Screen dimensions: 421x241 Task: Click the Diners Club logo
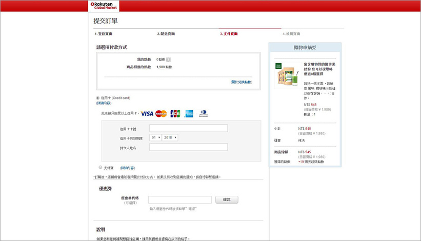(x=203, y=113)
